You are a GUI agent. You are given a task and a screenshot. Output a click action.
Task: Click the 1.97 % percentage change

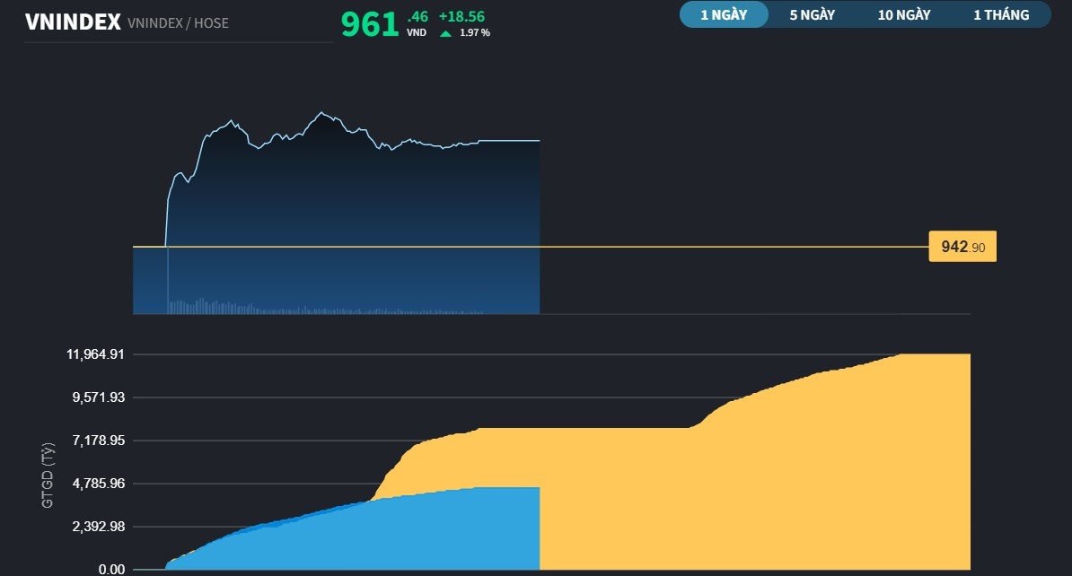click(474, 33)
